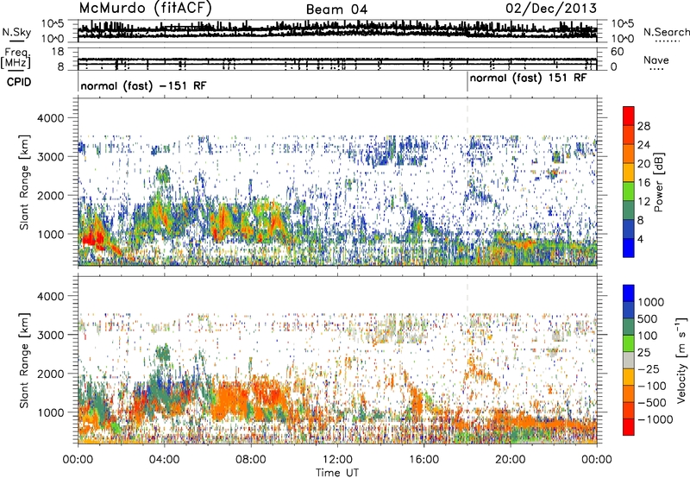The width and height of the screenshot is (690, 478).
Task: Click the 28 label on Power colorbar
Action: 643,126
